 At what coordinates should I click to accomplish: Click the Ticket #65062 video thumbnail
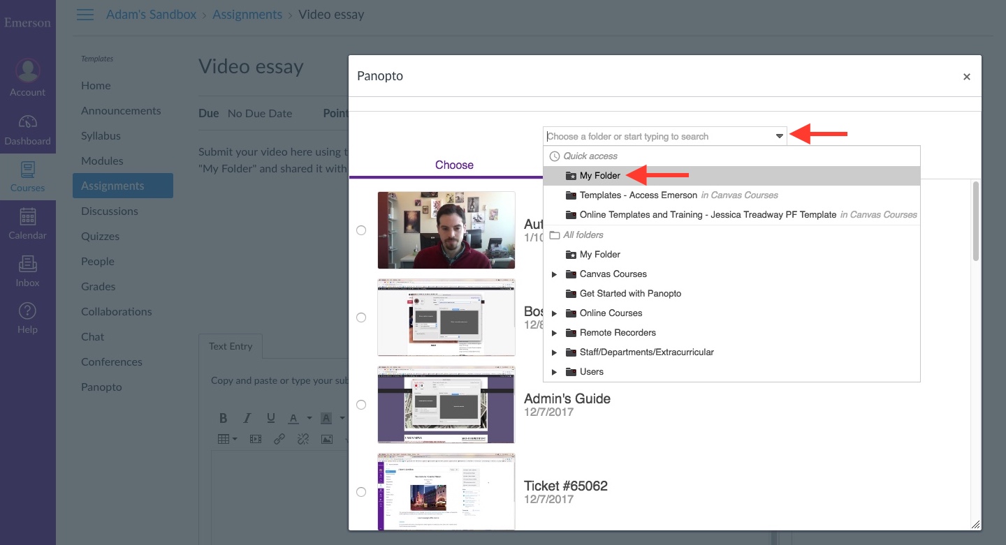point(446,492)
